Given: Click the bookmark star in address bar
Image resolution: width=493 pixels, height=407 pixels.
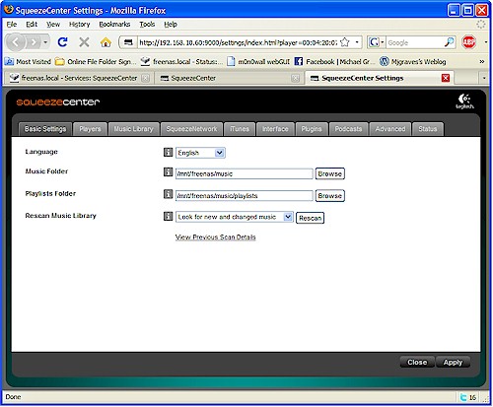Looking at the screenshot, I should [x=345, y=42].
